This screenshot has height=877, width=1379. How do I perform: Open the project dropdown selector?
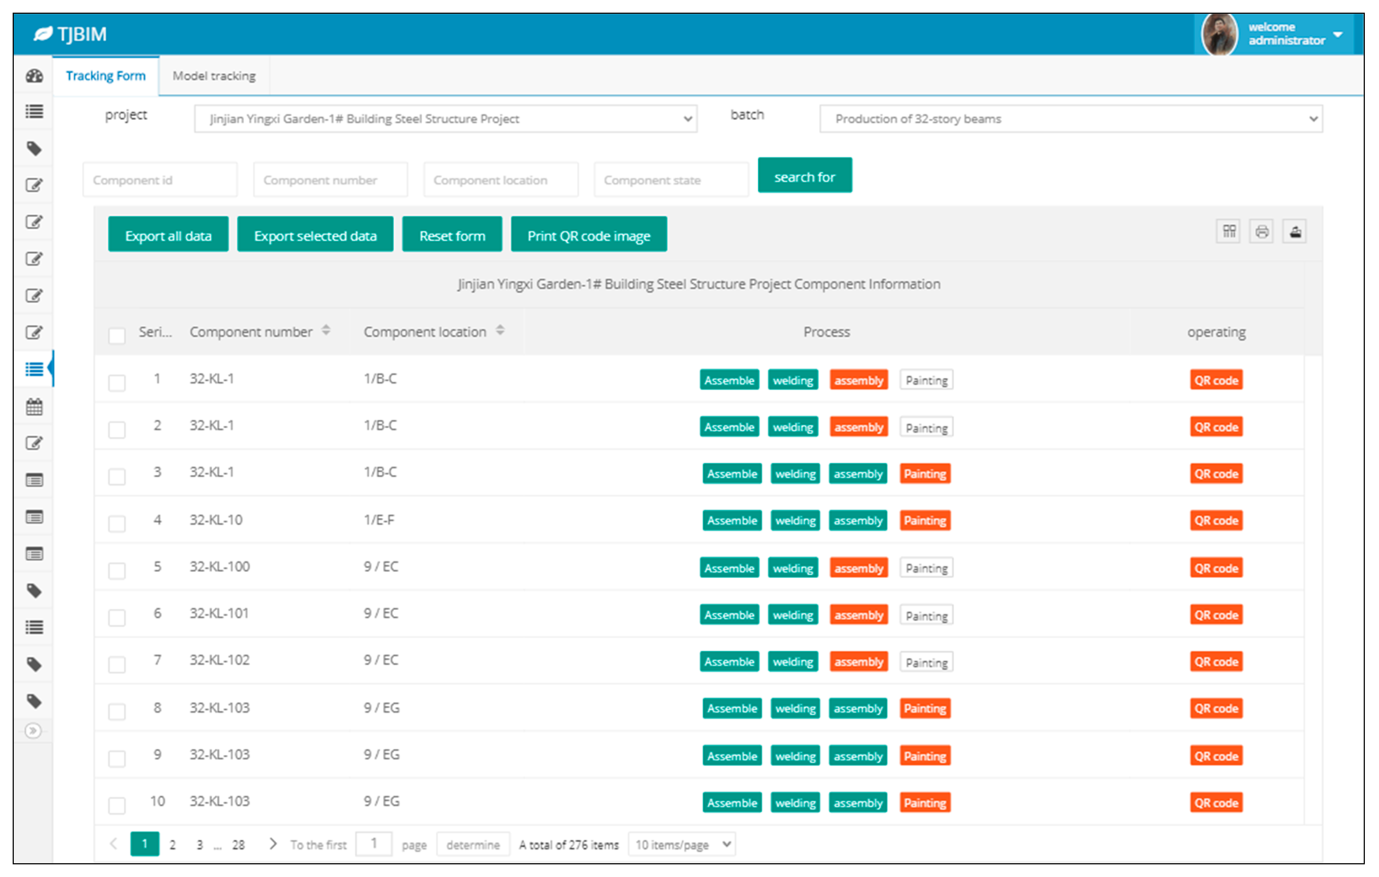point(446,119)
